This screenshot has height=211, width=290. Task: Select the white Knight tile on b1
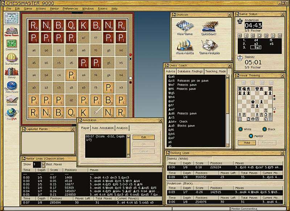tap(46, 112)
